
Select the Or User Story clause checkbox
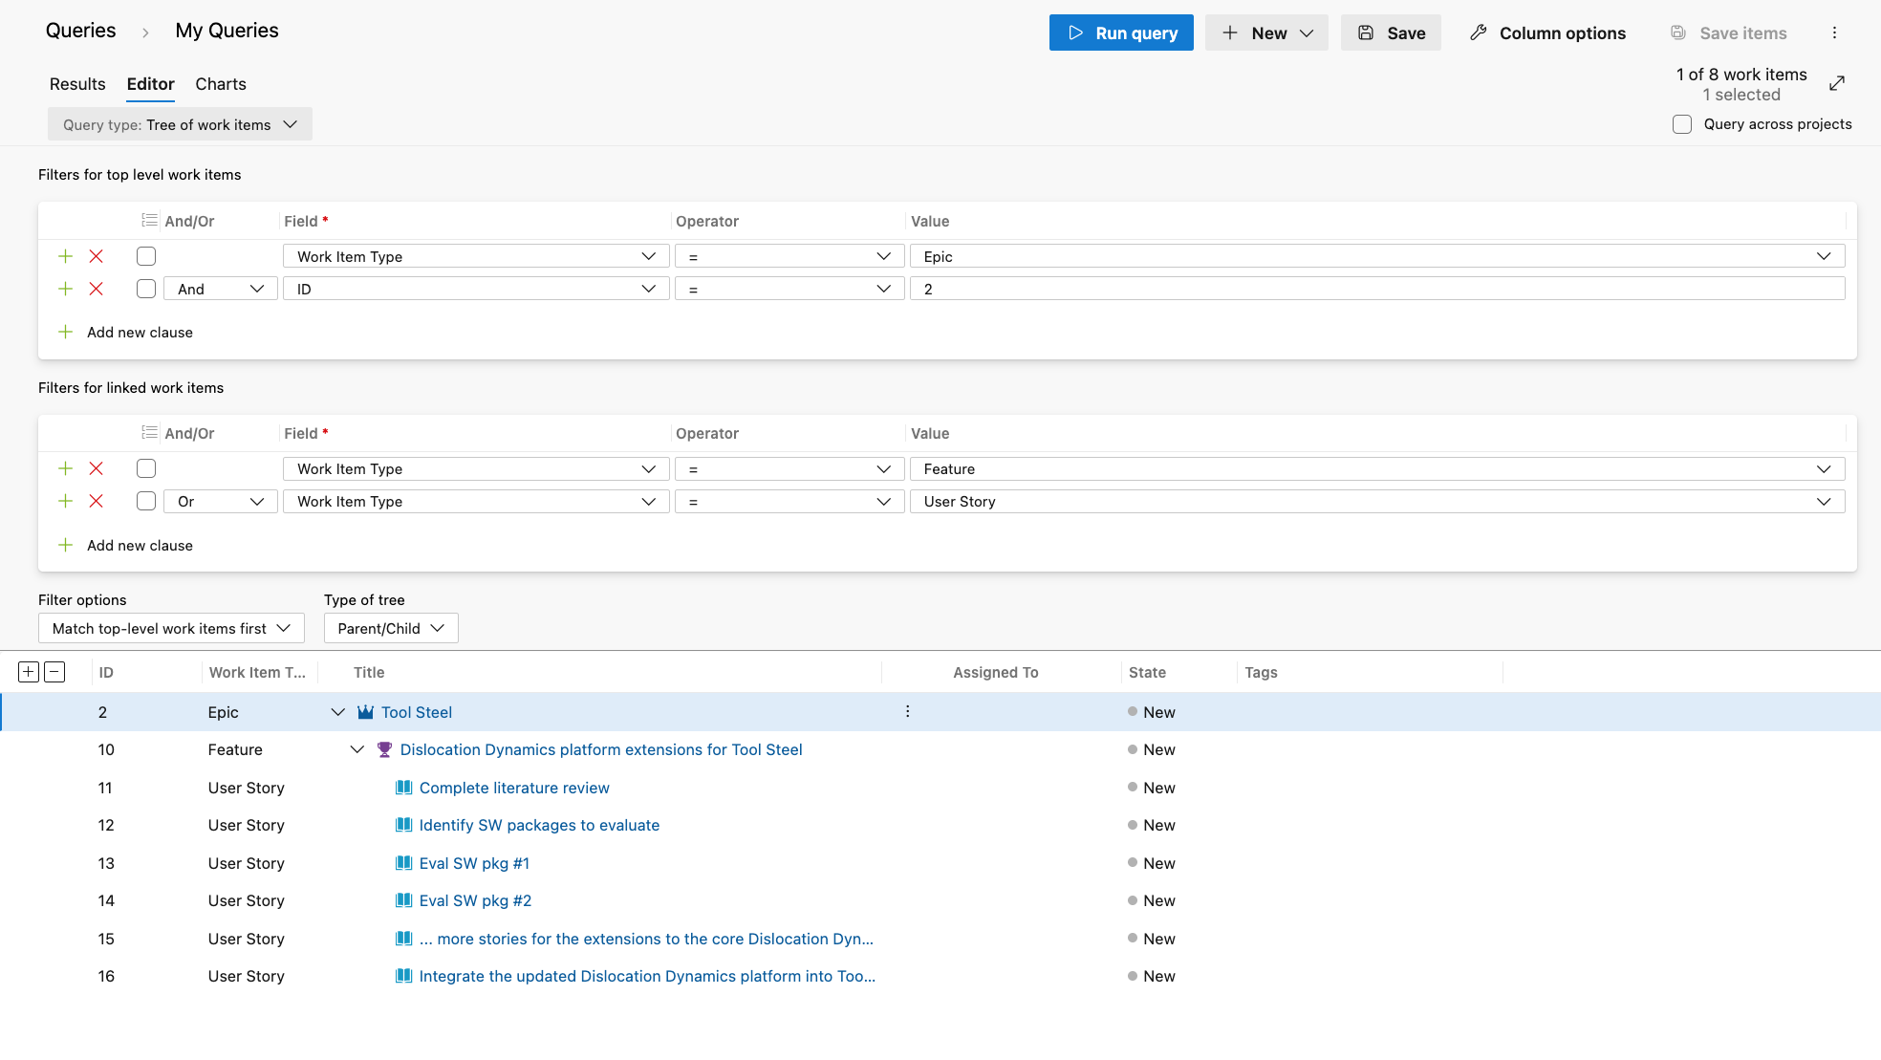[x=146, y=501]
